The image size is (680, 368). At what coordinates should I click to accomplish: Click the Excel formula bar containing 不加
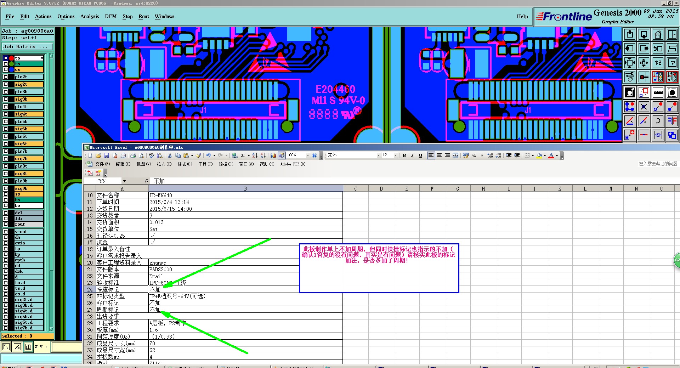pyautogui.click(x=414, y=181)
